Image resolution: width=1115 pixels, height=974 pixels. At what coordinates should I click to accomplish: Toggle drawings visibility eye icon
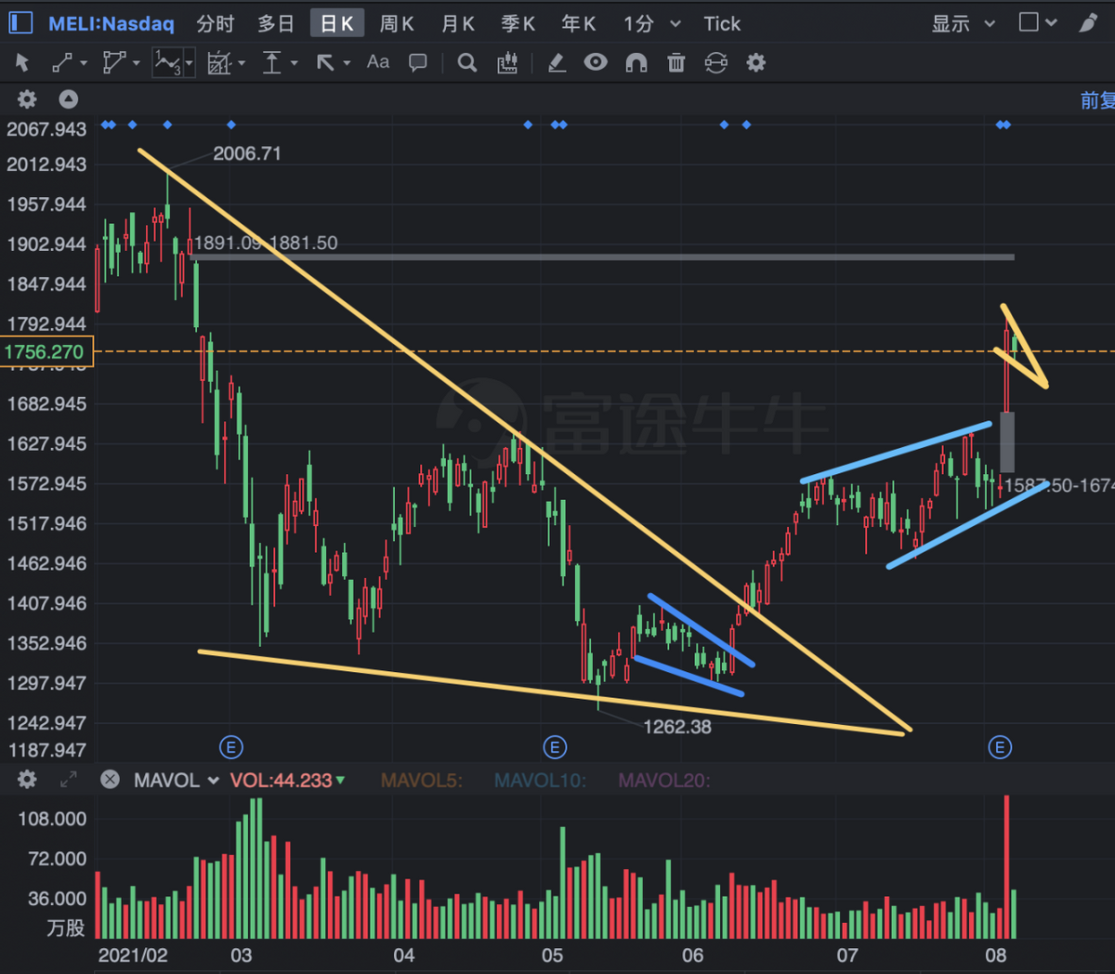(x=596, y=61)
